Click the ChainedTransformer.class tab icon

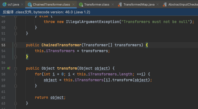30,4
